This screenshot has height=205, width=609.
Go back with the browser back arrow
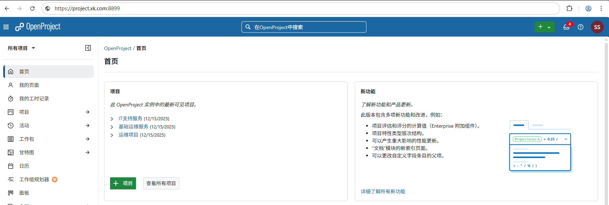pos(7,9)
